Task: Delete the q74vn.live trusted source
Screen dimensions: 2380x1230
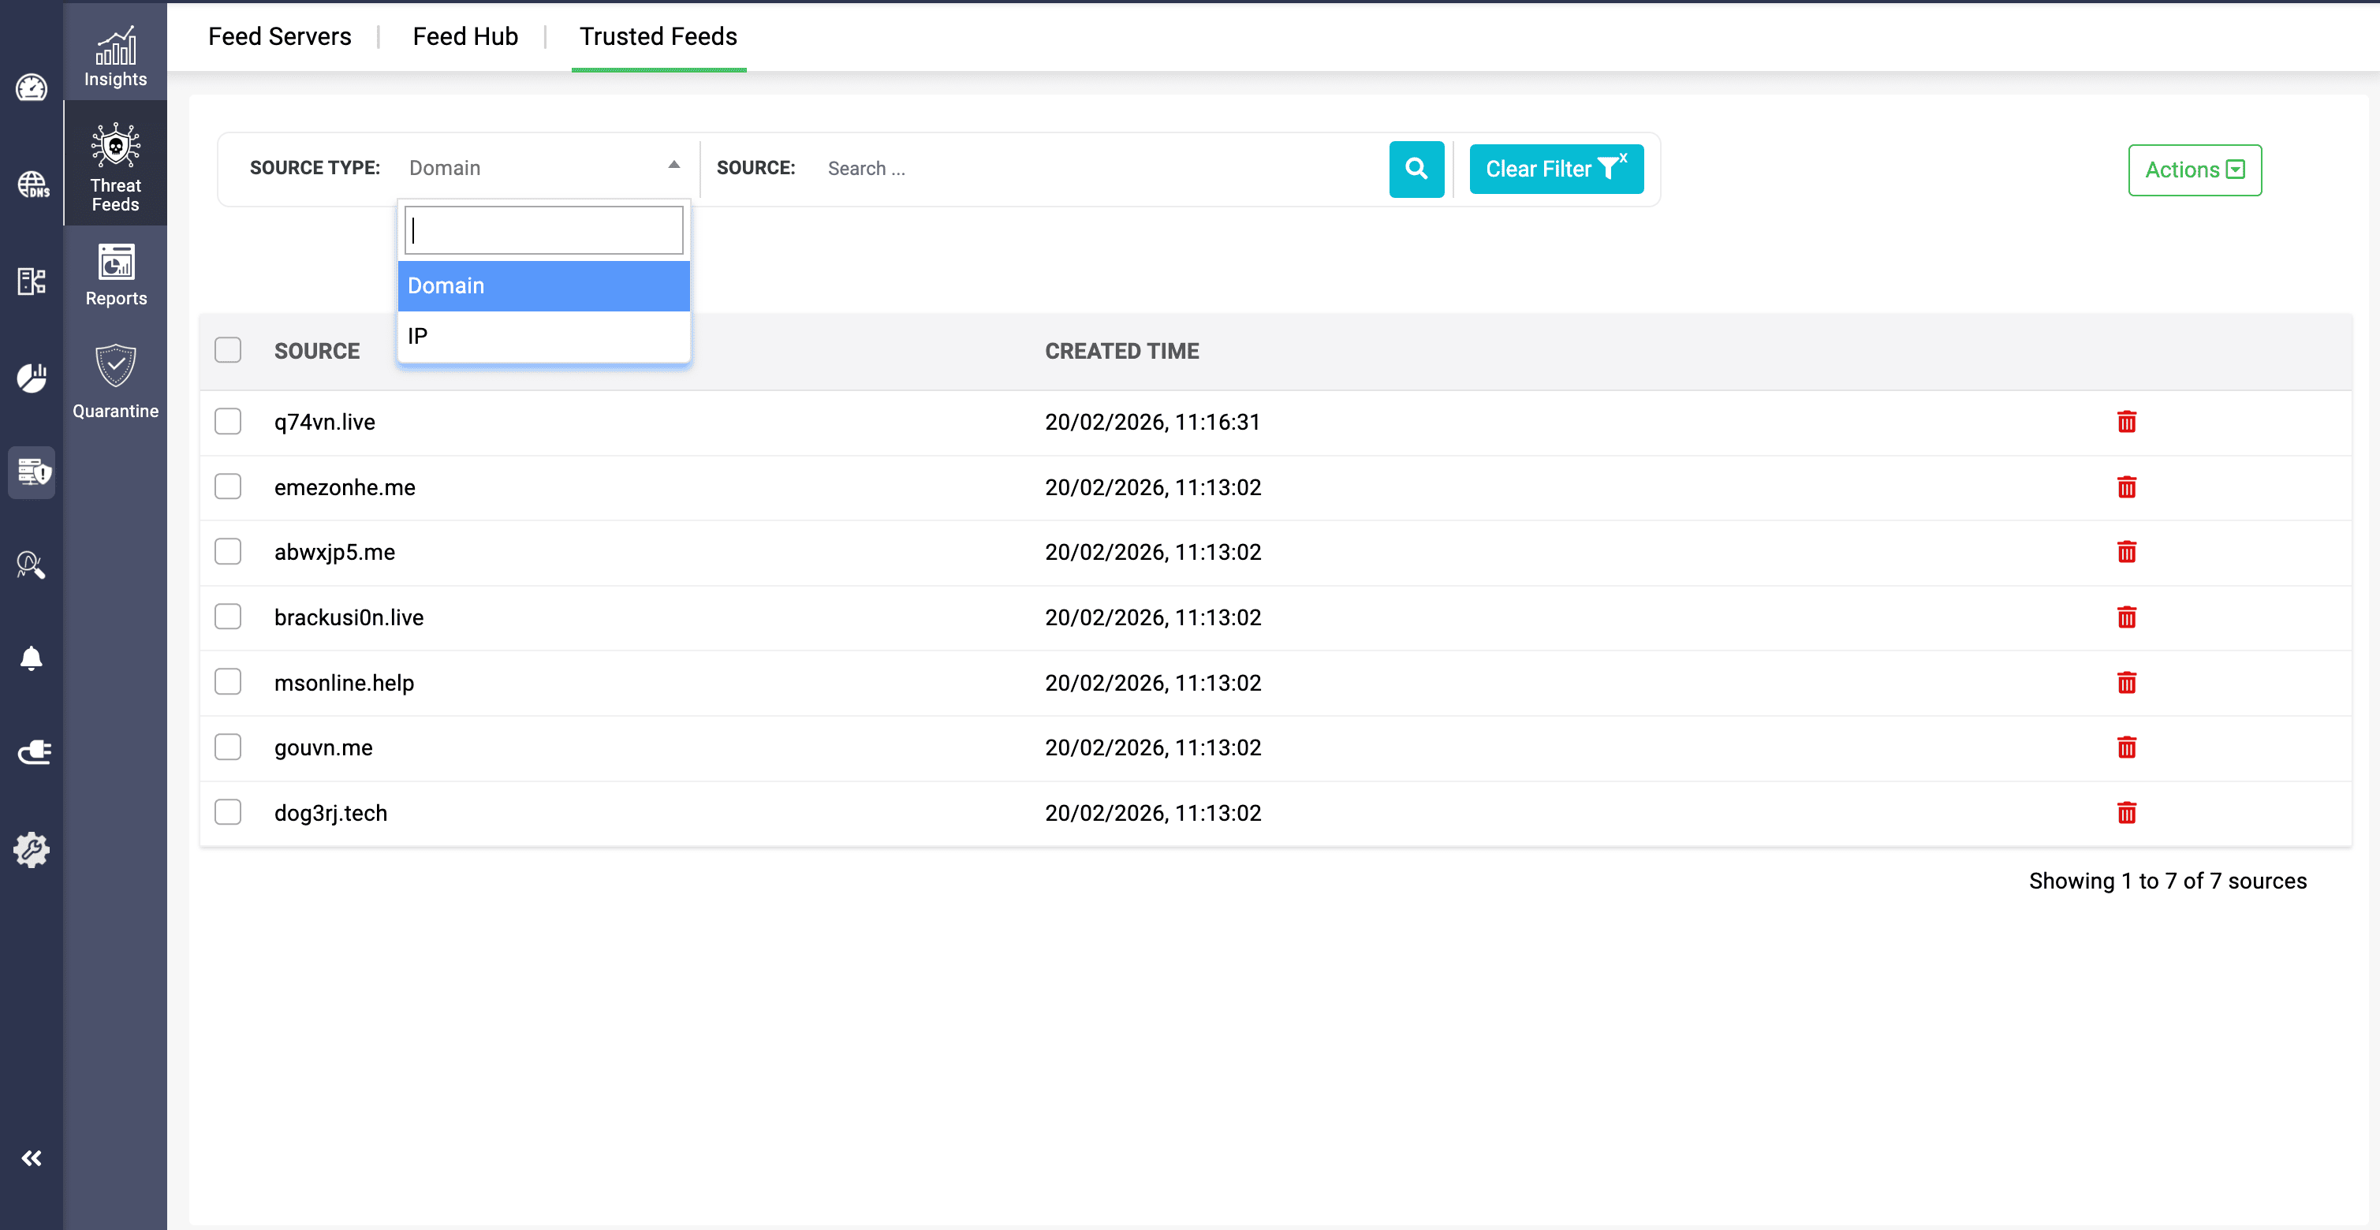Action: [x=2126, y=422]
